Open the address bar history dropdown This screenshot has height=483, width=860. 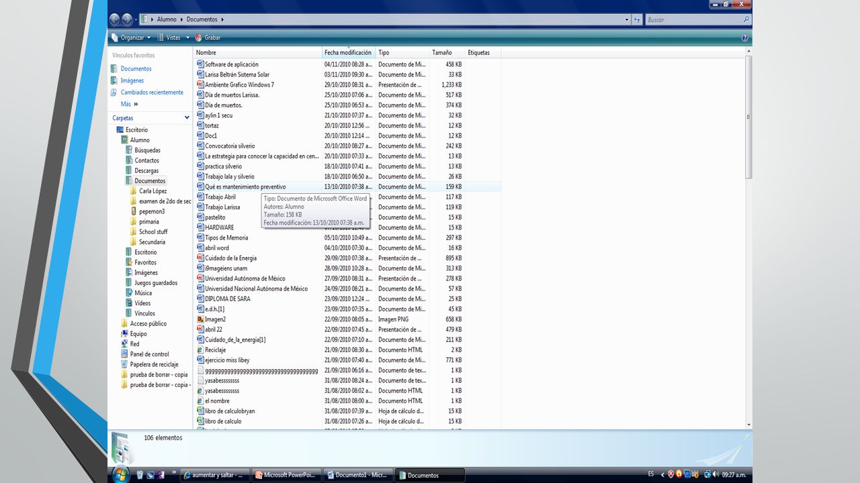(x=627, y=19)
